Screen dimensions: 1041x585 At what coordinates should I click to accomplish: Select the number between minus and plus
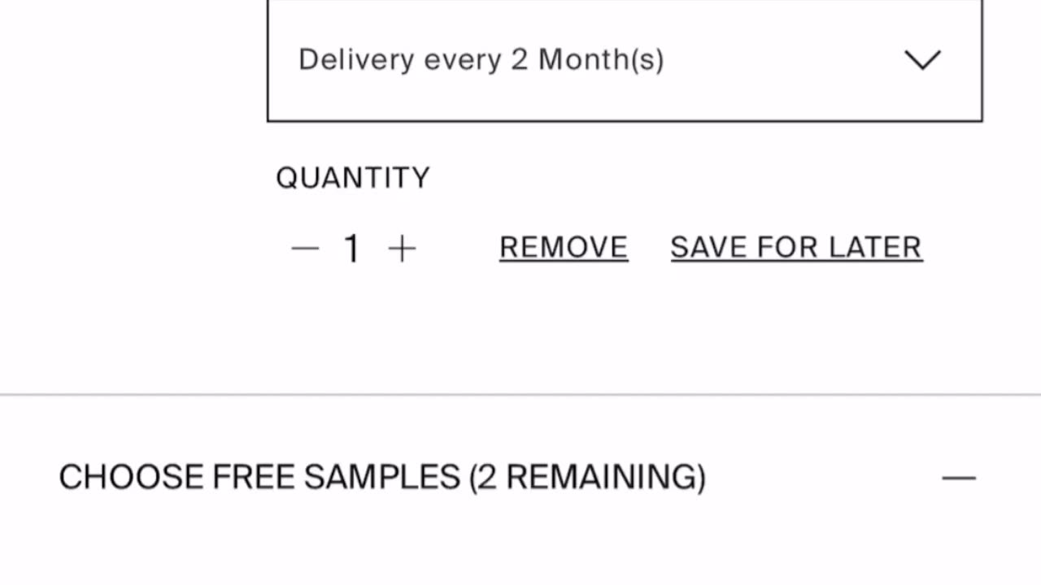351,249
